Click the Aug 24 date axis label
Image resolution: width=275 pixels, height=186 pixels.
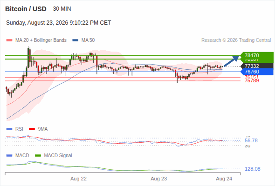[x=224, y=179]
